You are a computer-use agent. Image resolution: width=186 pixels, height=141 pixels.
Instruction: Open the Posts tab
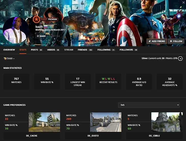point(34,50)
